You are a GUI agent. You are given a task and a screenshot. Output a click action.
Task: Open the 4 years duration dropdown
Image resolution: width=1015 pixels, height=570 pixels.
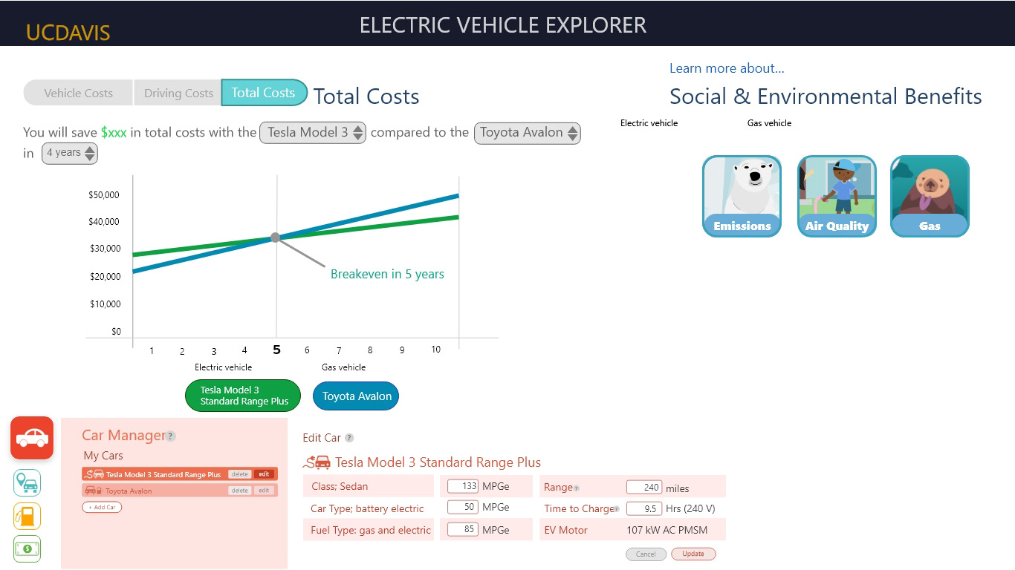coord(70,153)
